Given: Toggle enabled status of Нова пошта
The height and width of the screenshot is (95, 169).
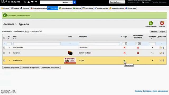Looking at the screenshot, I should tap(124, 60).
